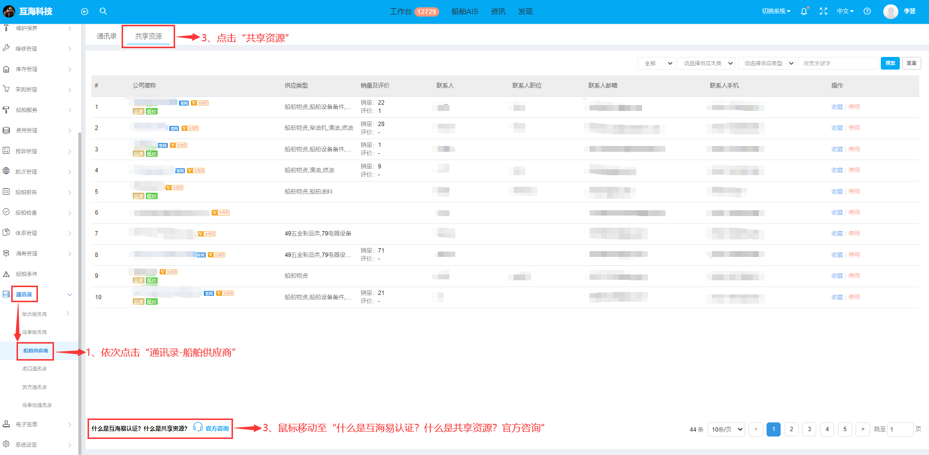This screenshot has width=929, height=455.
Task: Click the 采购管理 cart icon
Action: [6, 89]
